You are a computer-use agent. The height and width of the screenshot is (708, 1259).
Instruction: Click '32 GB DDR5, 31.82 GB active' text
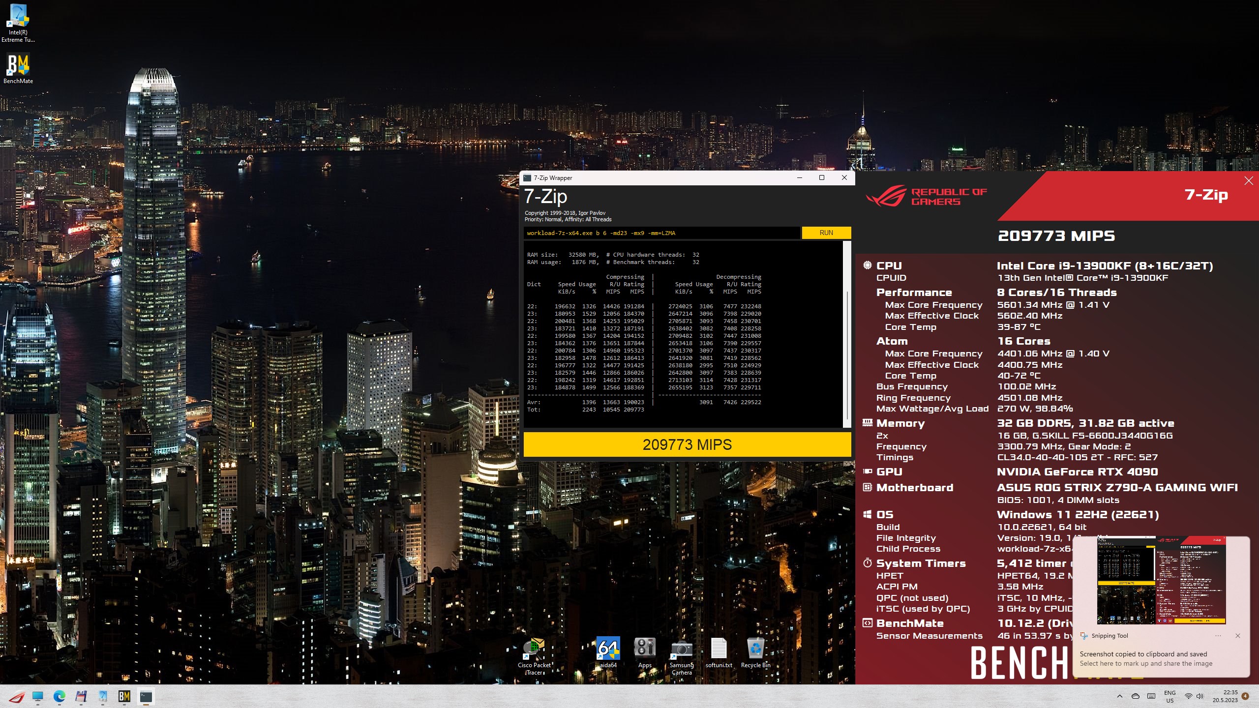coord(1085,423)
